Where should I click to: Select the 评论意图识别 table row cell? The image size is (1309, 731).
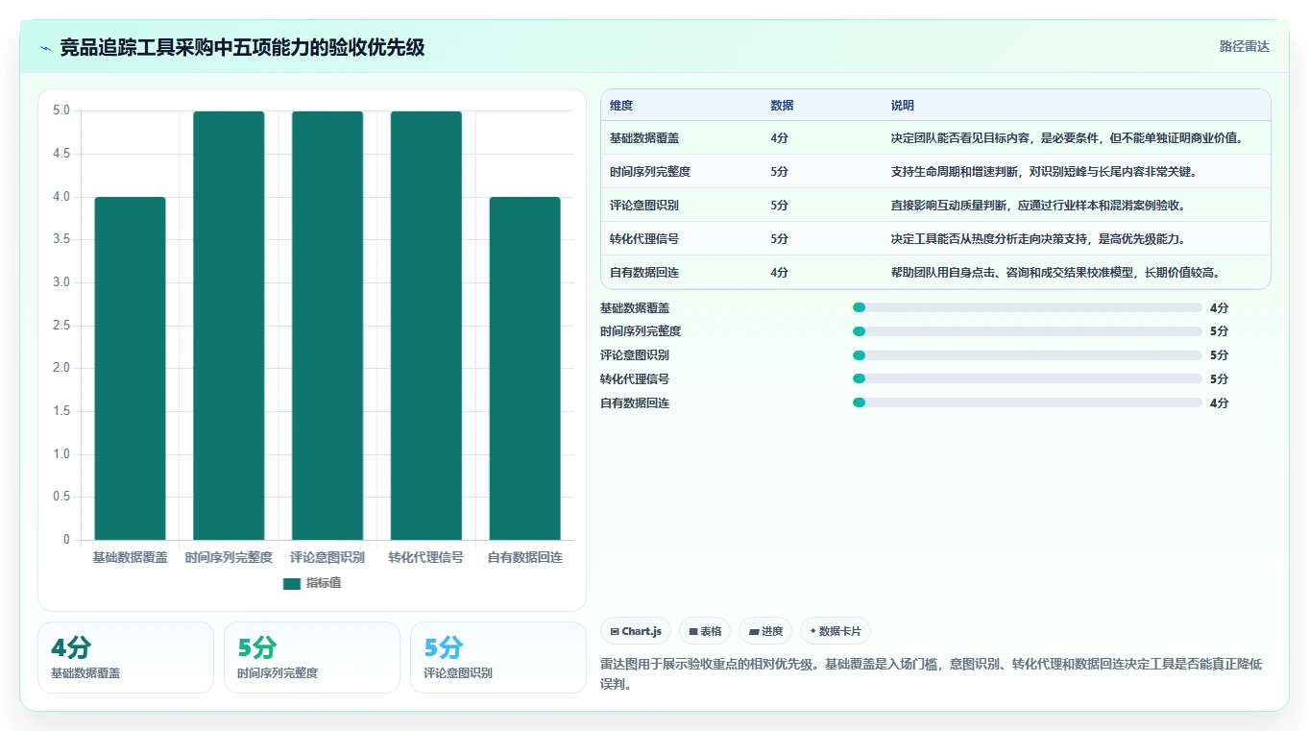644,206
